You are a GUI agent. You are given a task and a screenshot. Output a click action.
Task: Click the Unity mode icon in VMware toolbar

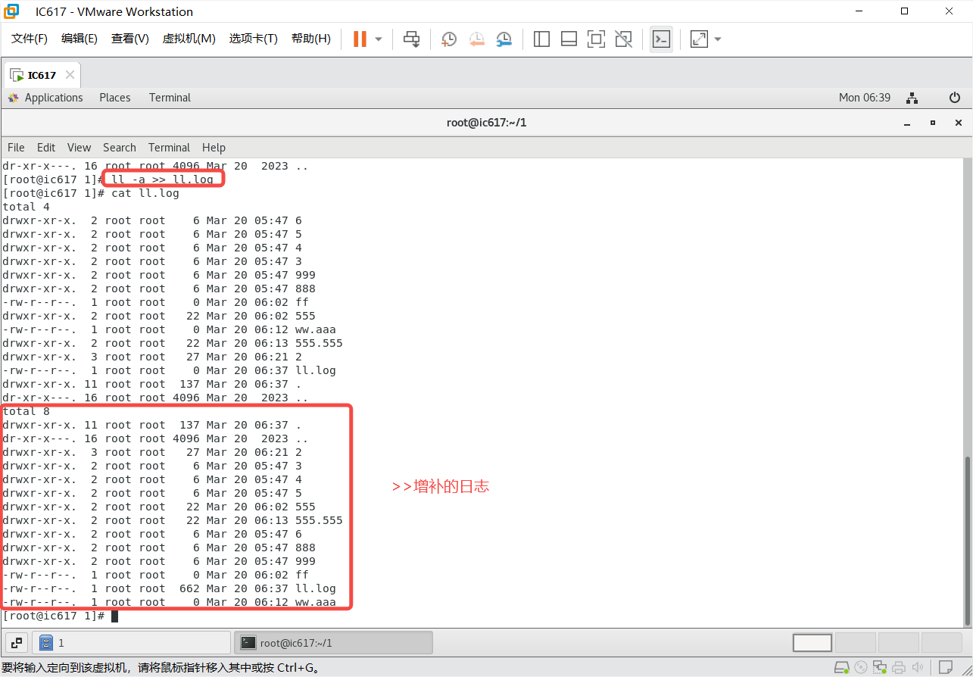[x=623, y=39]
